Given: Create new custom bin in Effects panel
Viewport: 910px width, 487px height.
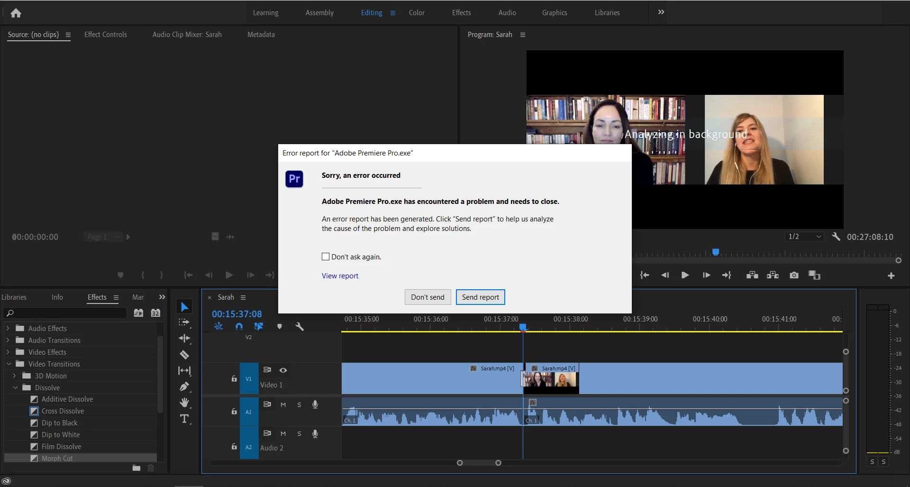Looking at the screenshot, I should (x=136, y=468).
